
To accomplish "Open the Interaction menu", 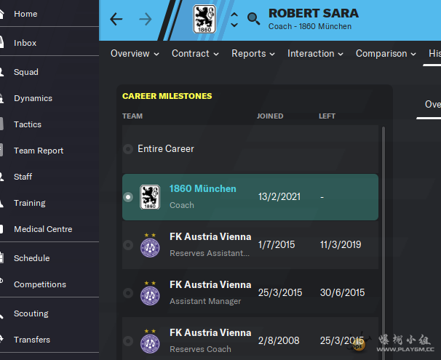I will coord(315,54).
